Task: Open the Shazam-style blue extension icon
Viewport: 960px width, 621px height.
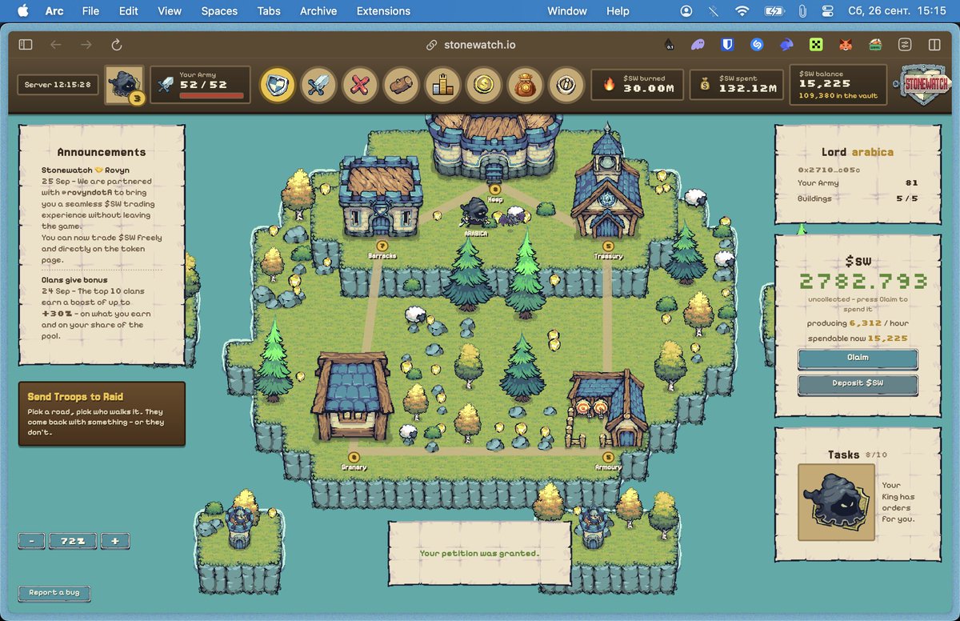Action: click(x=757, y=45)
